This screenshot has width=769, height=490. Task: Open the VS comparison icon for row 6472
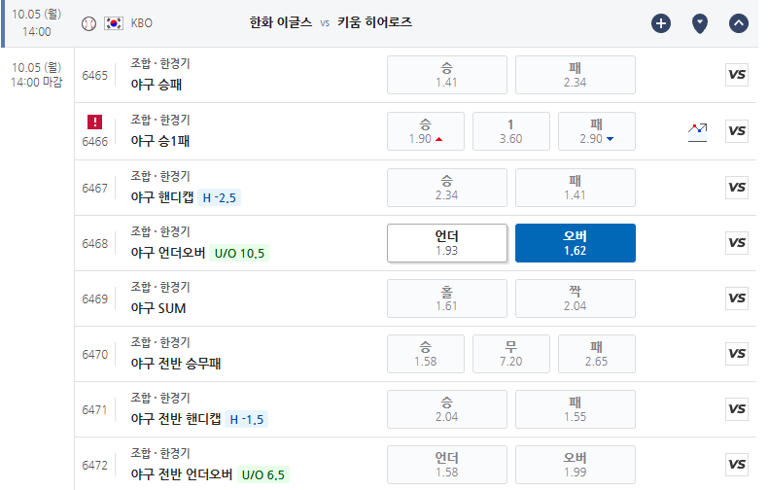(737, 465)
